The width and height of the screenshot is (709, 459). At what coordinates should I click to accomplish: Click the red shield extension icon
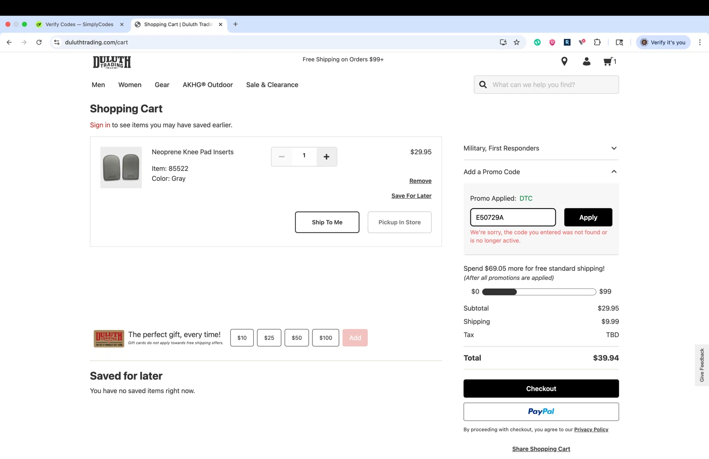552,43
